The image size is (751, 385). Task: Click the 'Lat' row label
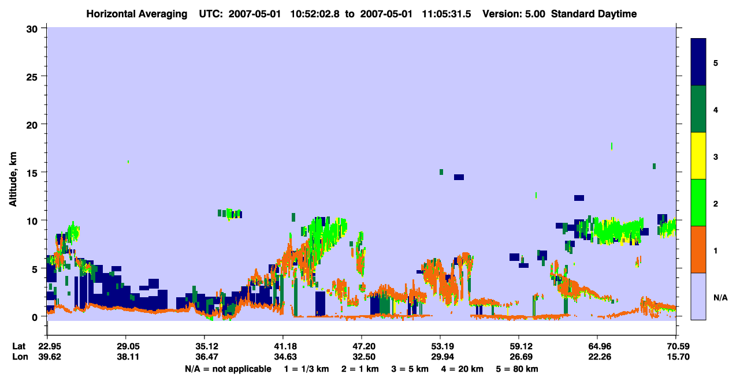click(x=19, y=346)
